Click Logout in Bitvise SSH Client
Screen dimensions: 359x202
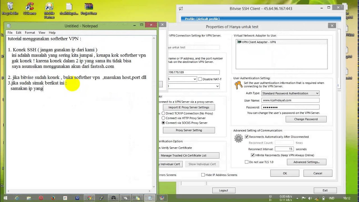coord(224,190)
